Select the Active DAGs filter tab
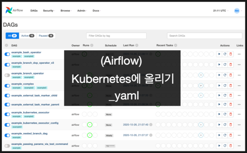Image resolution: width=247 pixels, height=153 pixels. click(28, 36)
